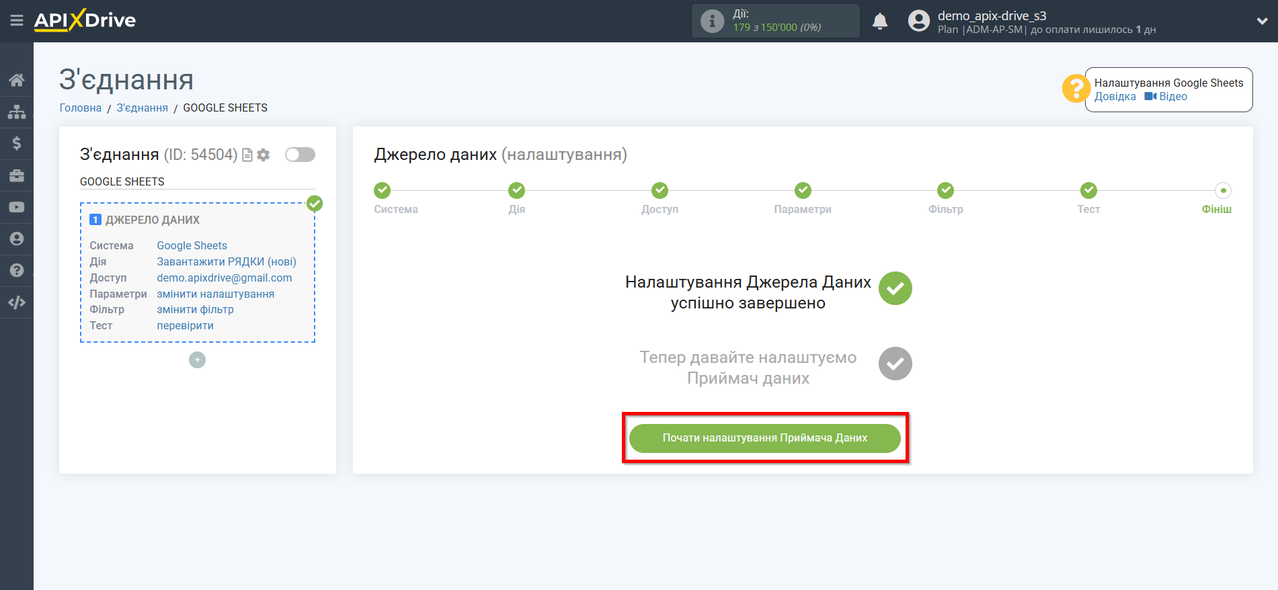Open the help question sidebar icon
This screenshot has width=1278, height=590.
(17, 270)
